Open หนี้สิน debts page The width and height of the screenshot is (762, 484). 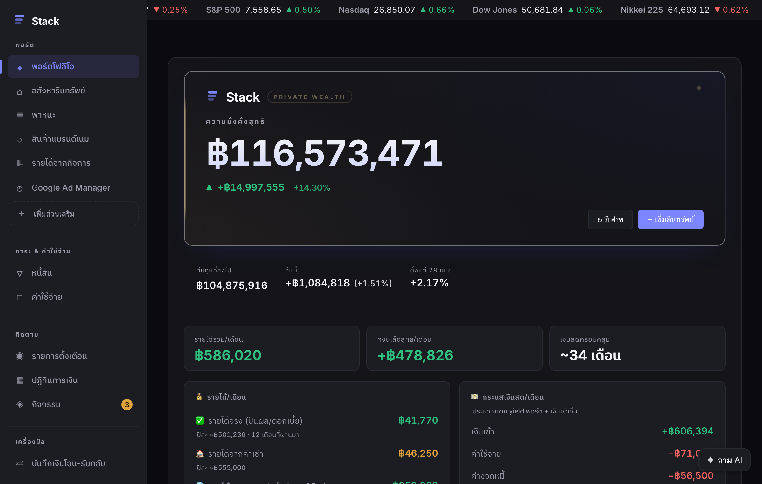[x=73, y=273]
